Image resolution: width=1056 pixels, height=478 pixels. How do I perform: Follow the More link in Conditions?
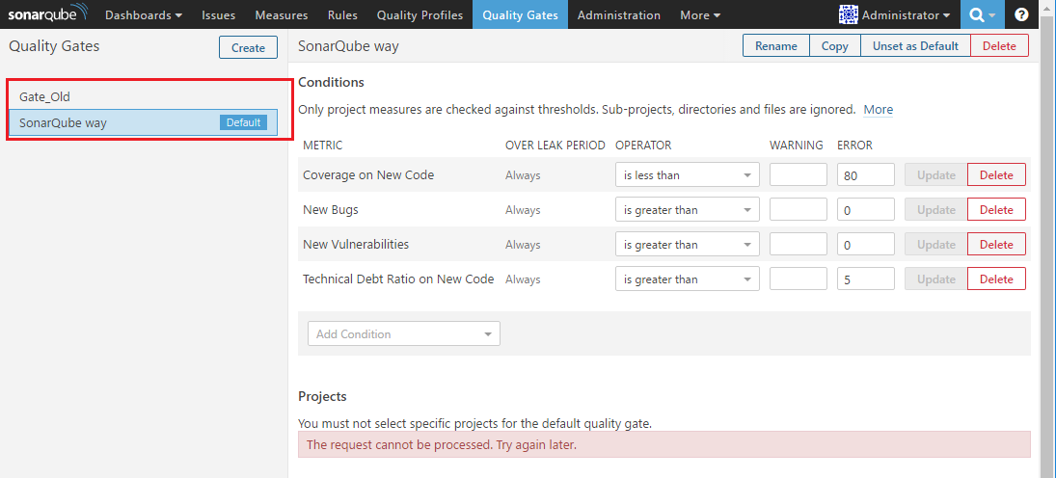[879, 109]
